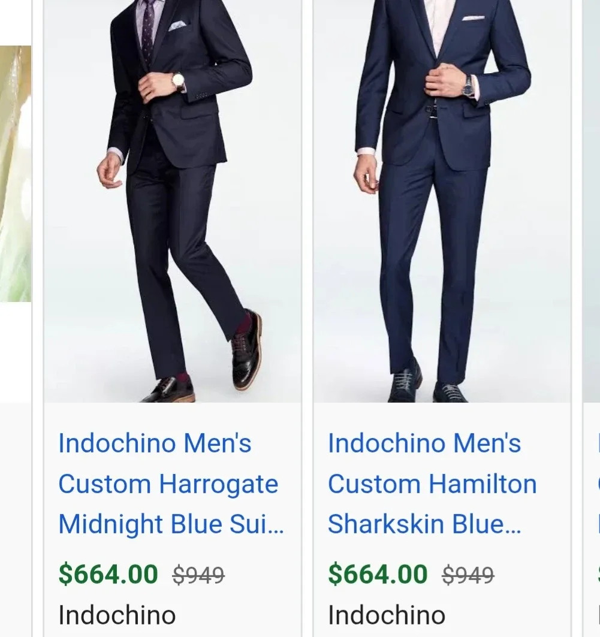Select the Indochino merchant name on the left card
Viewport: 600px width, 637px height.
[116, 615]
